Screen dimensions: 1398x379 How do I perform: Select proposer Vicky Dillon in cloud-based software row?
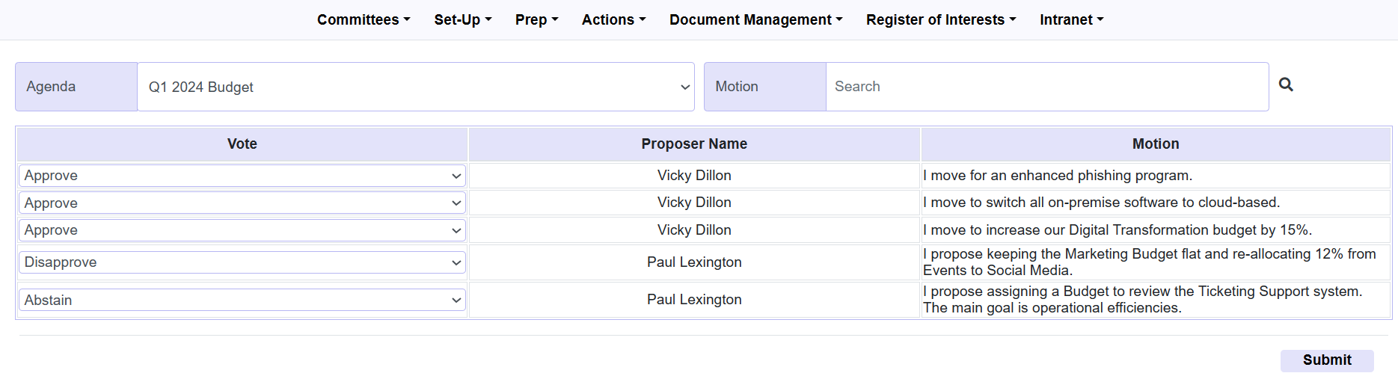point(694,203)
